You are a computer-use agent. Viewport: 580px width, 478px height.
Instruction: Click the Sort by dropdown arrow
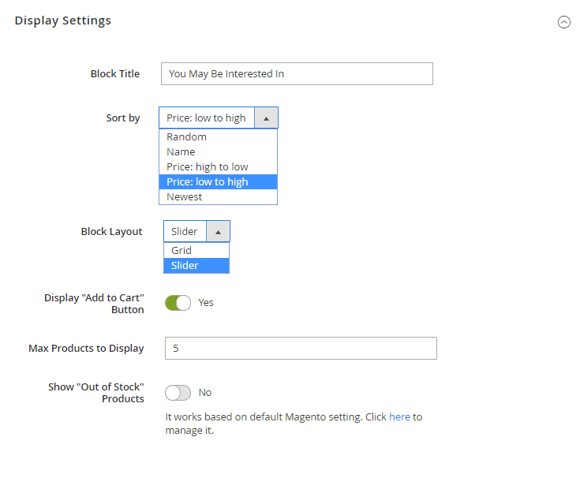point(266,118)
